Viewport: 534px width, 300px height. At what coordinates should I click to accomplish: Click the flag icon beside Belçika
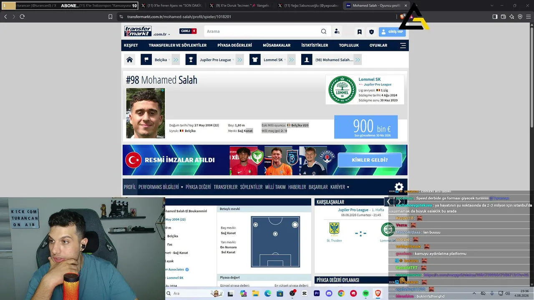[x=146, y=60]
